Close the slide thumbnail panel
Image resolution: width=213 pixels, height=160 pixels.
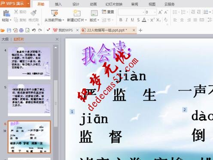tap(57, 39)
